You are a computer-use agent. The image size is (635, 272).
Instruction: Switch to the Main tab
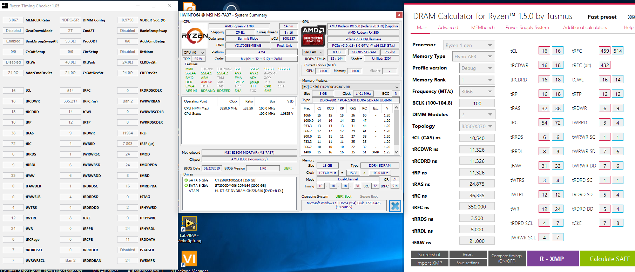click(x=422, y=27)
